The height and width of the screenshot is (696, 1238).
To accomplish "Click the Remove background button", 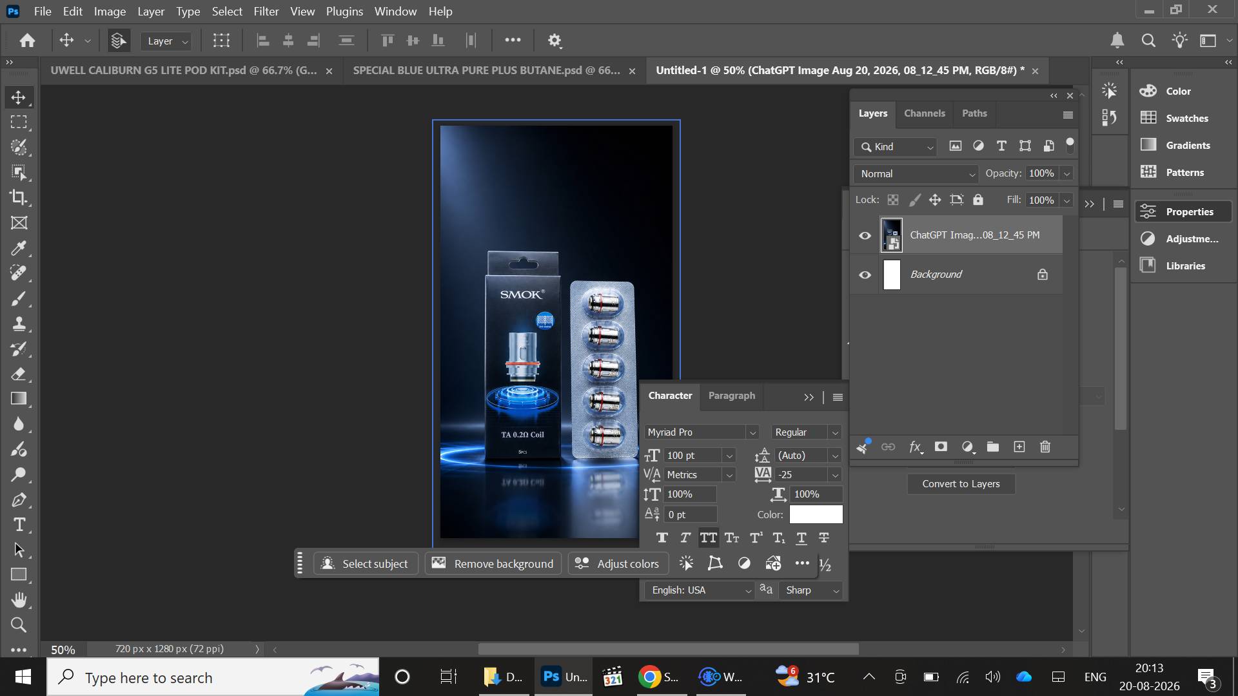I will coord(493,564).
